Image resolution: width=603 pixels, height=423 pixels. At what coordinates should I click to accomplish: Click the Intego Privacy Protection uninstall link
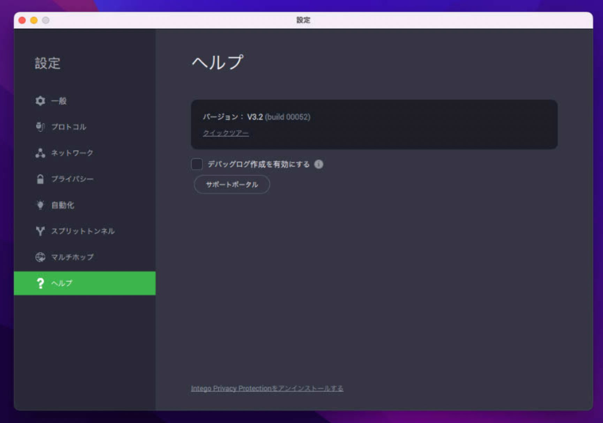(267, 388)
